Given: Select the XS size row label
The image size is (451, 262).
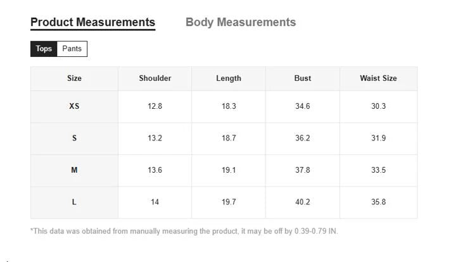Looking at the screenshot, I should click(x=74, y=106).
